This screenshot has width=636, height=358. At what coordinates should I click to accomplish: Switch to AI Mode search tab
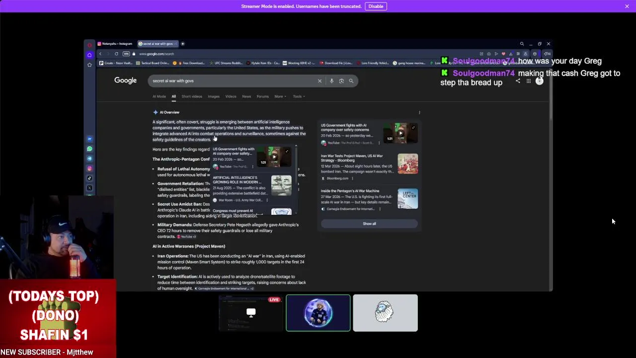tap(159, 96)
